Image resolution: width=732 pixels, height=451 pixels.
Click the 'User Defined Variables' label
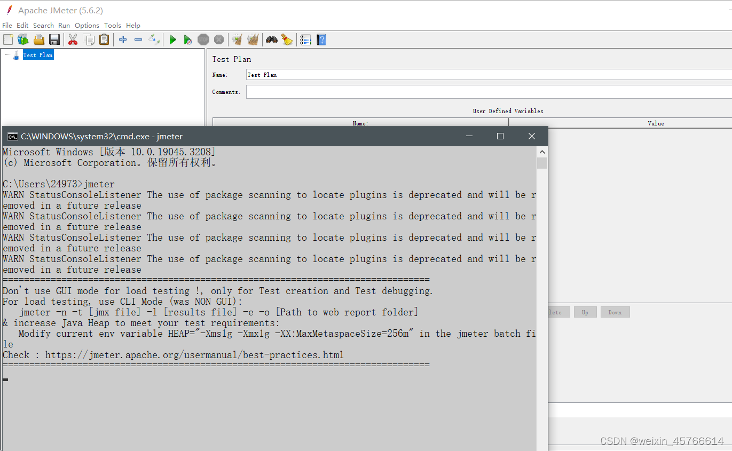point(508,111)
